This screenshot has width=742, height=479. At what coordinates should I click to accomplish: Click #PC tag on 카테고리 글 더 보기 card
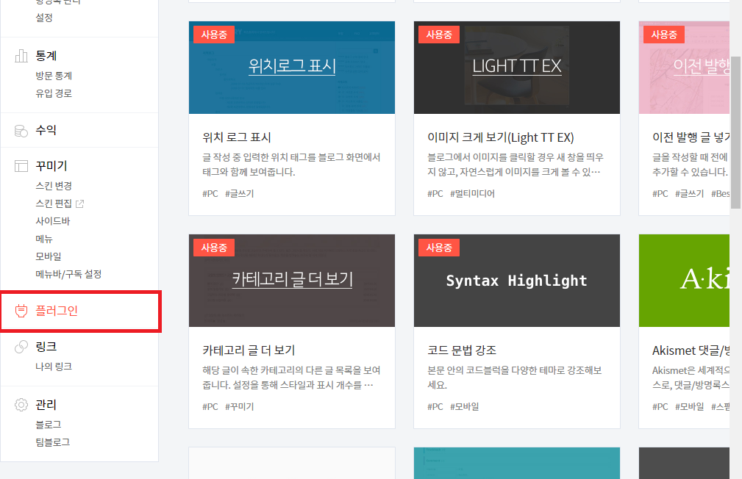coord(210,407)
